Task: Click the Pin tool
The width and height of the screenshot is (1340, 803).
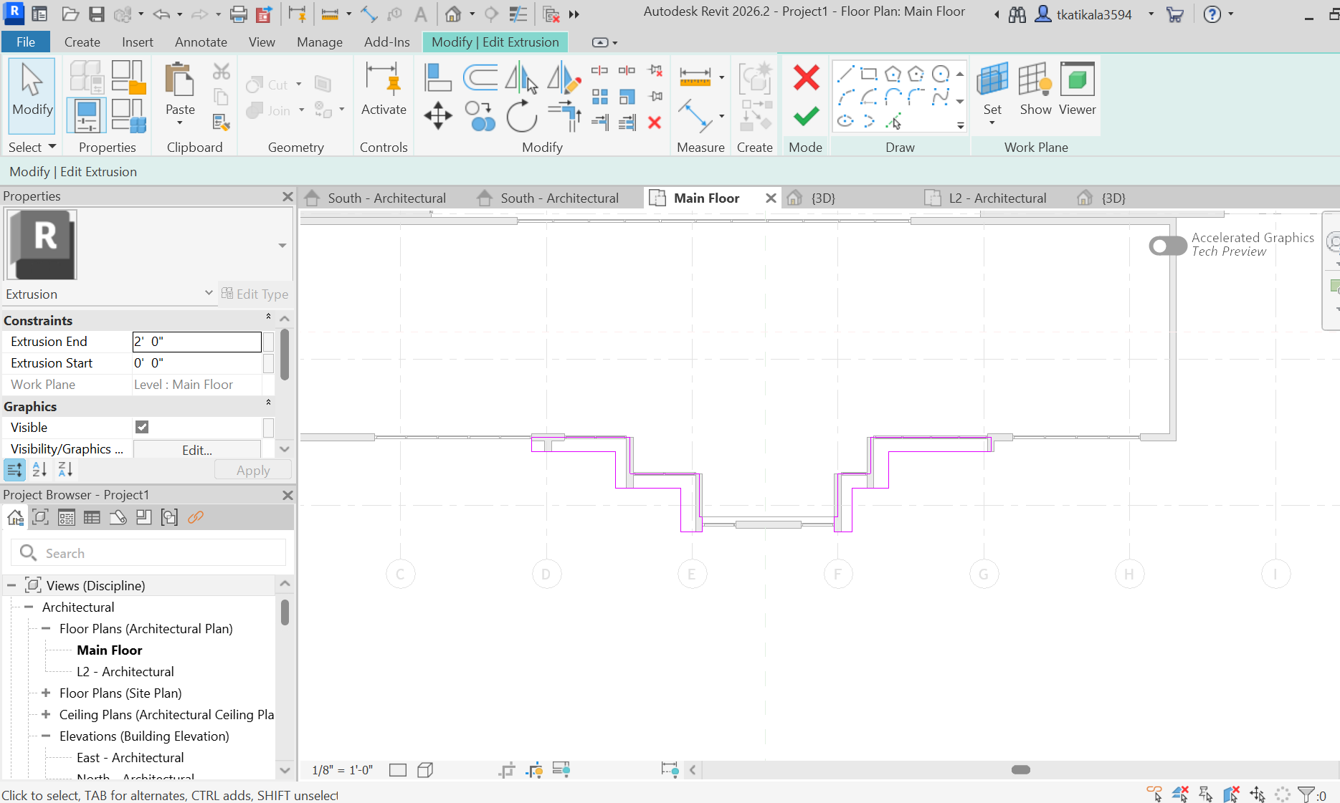Action: coord(655,97)
